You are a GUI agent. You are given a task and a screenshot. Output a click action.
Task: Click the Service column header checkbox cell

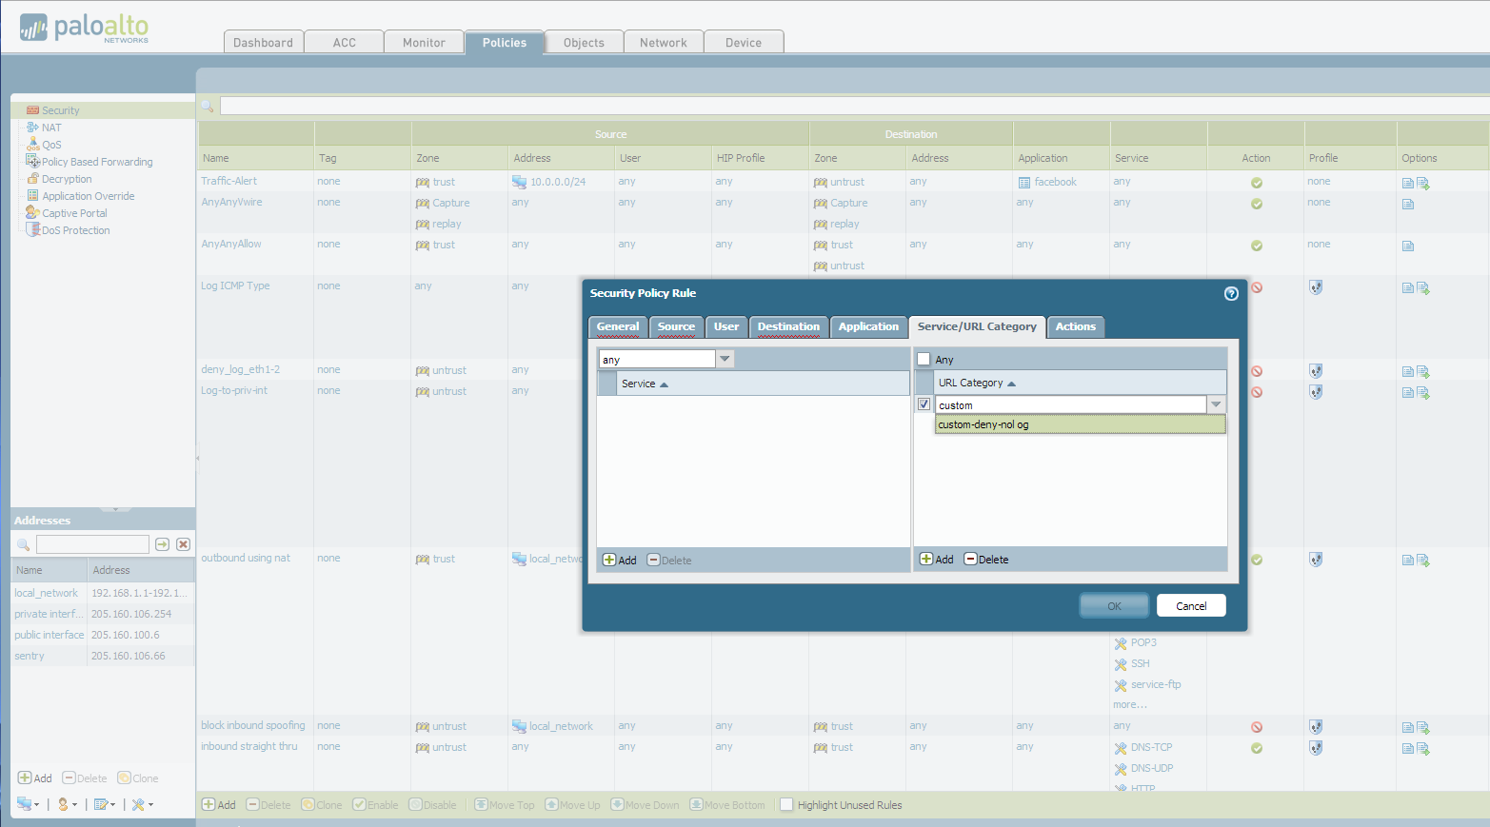click(x=606, y=384)
